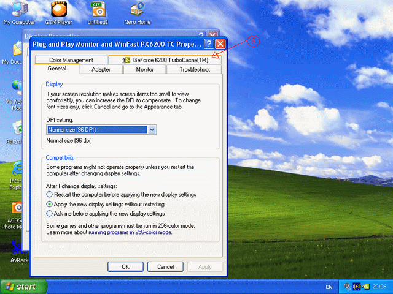Switch to the Adapter tab

point(101,69)
